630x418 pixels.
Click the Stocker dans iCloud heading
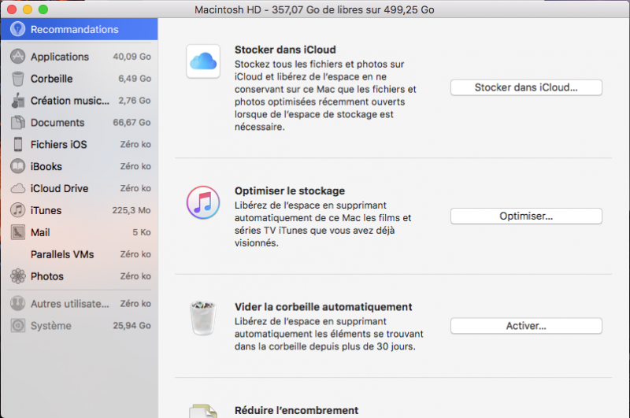pos(285,50)
